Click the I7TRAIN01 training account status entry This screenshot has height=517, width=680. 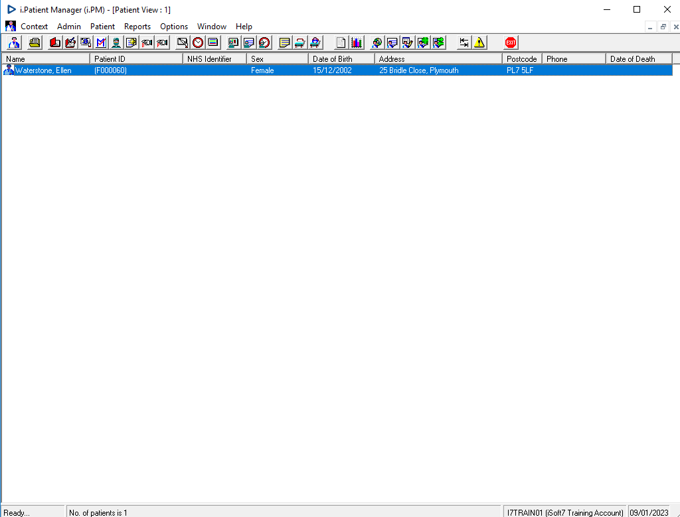(565, 512)
